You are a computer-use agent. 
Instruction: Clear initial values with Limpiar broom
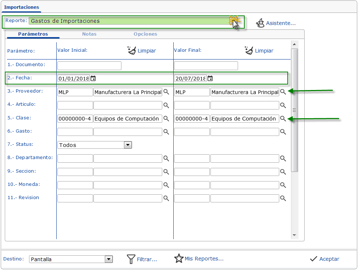coord(142,51)
